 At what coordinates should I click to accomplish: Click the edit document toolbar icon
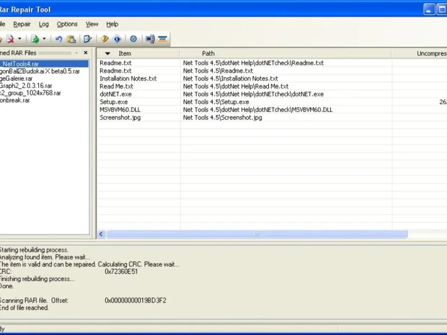pos(88,39)
